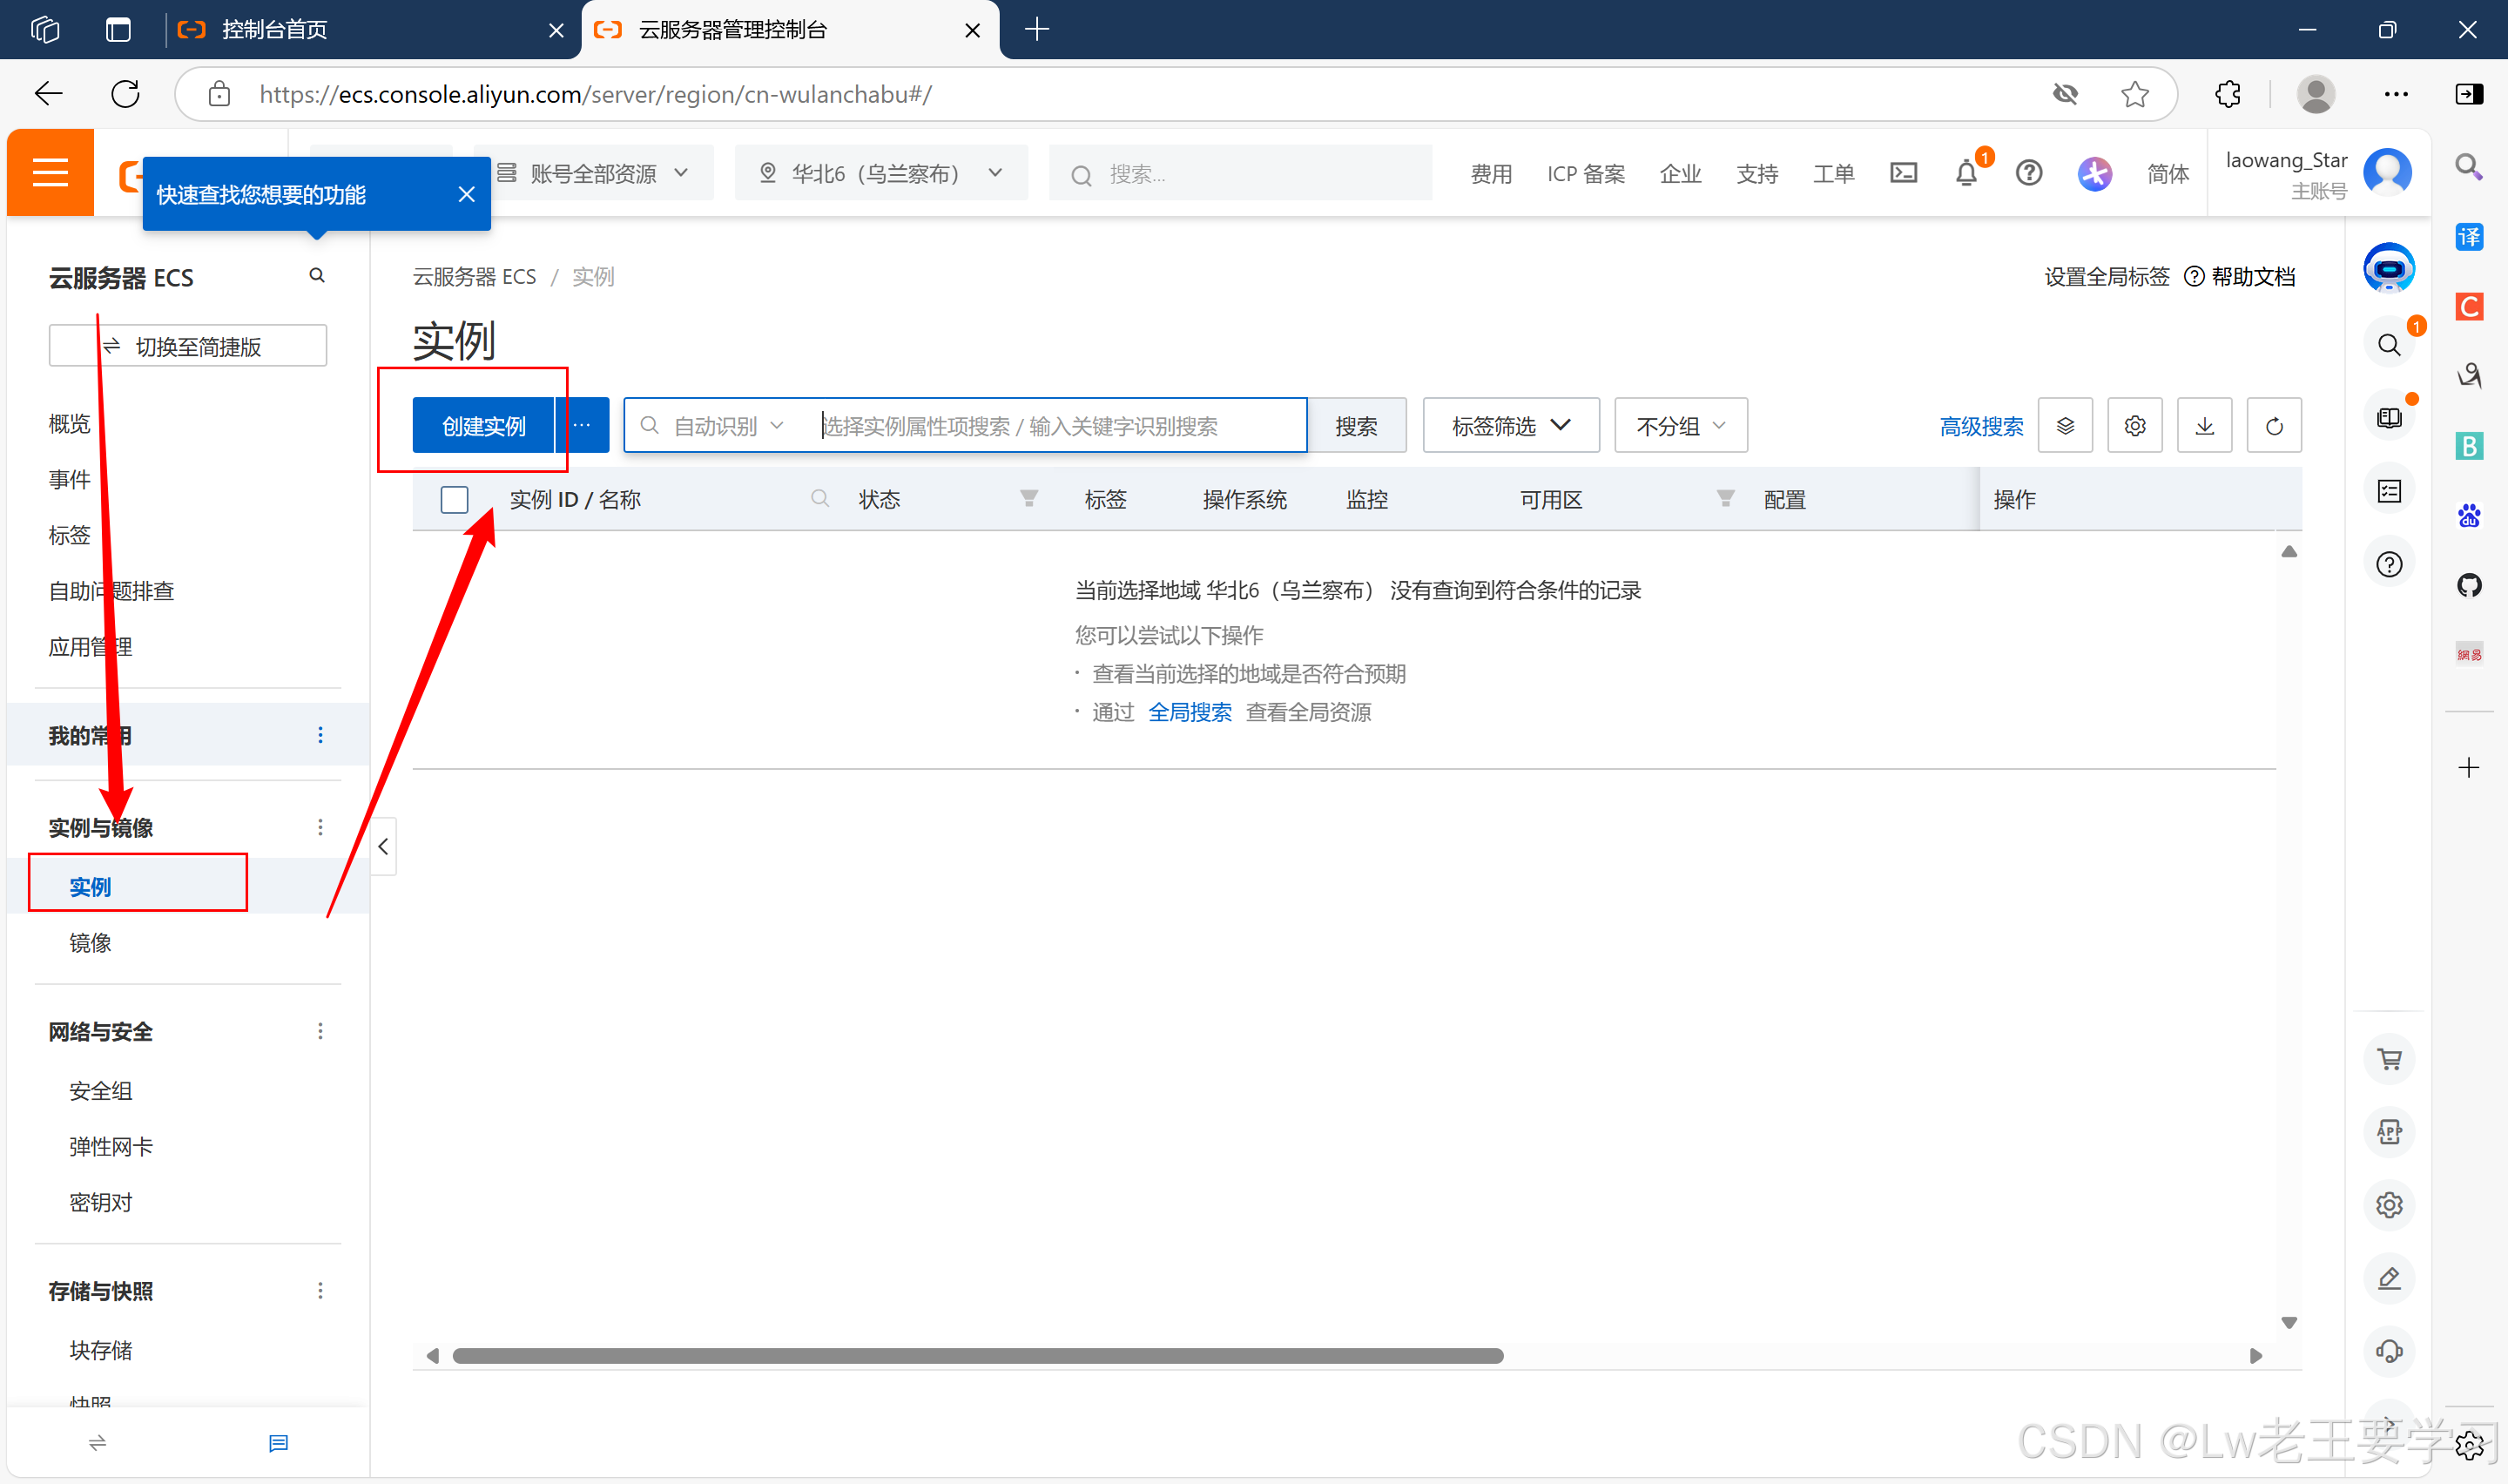Open GitHub in the Edge sidebar
The width and height of the screenshot is (2508, 1484).
pos(2469,585)
